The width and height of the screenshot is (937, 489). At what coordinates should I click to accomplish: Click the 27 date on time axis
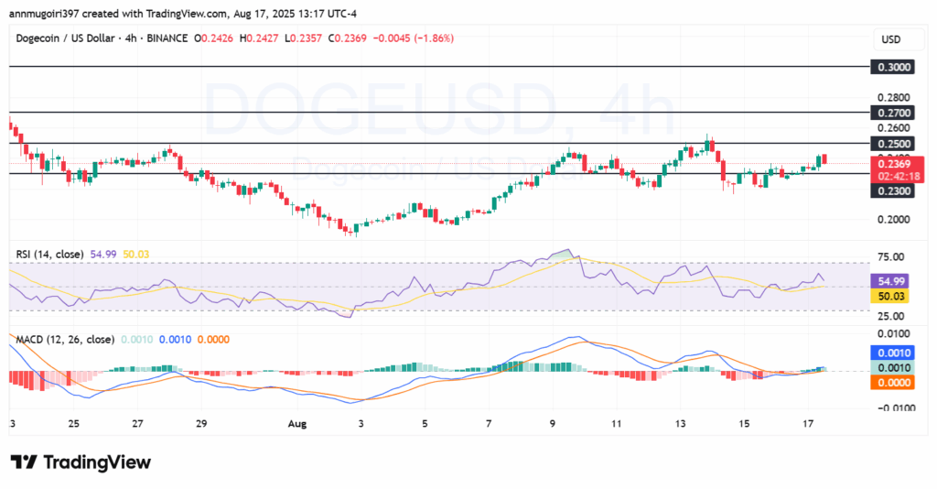pyautogui.click(x=137, y=424)
